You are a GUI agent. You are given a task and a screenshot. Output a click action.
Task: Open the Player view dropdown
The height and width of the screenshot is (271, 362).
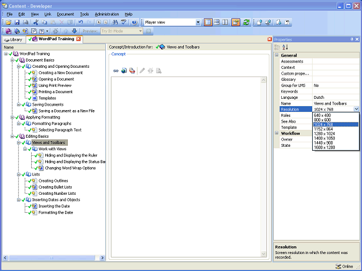198,23
